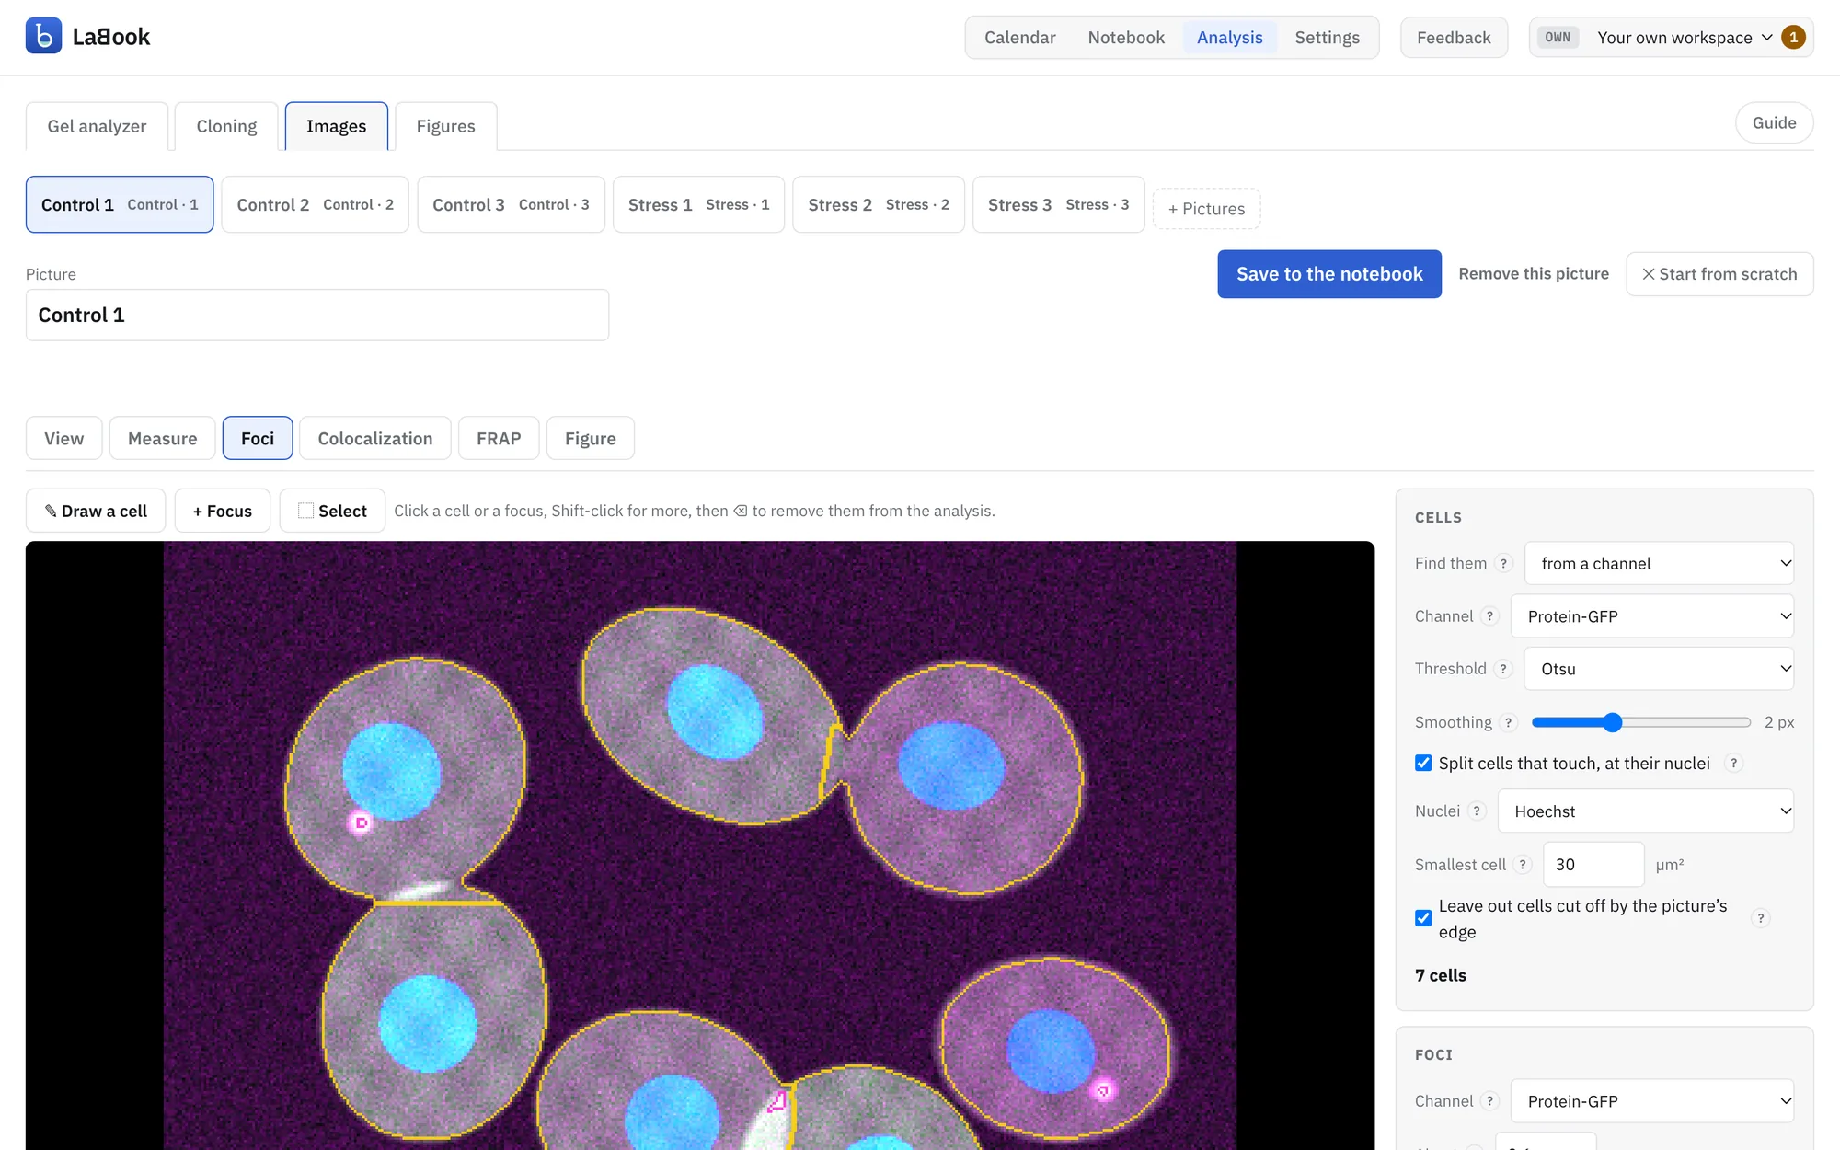Enable Split cells that touch checkbox
The image size is (1840, 1150).
pos(1423,763)
